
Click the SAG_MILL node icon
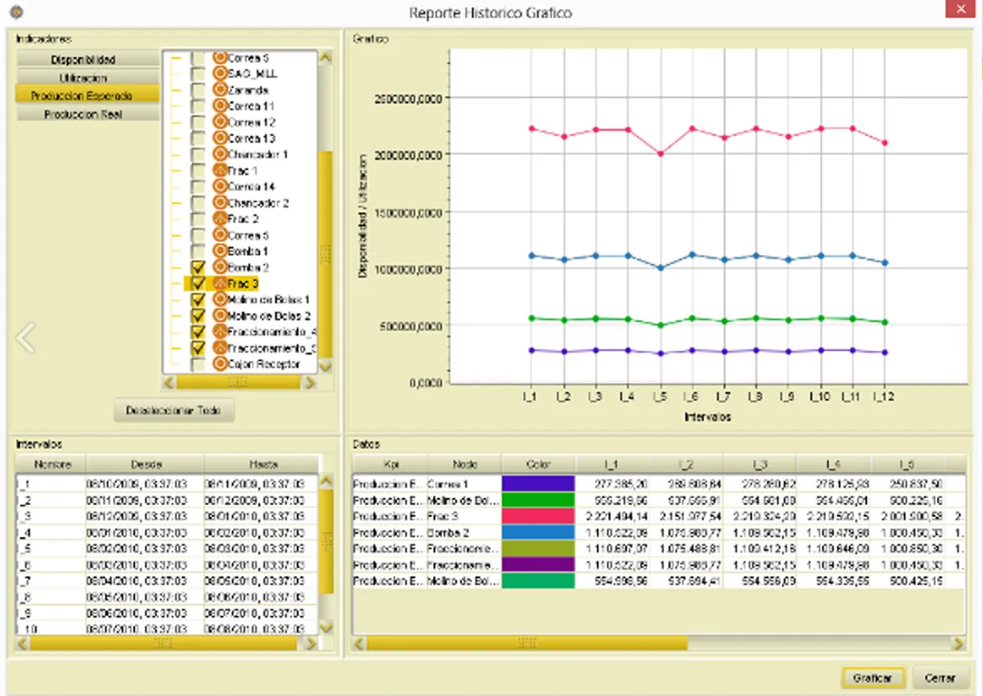[220, 73]
